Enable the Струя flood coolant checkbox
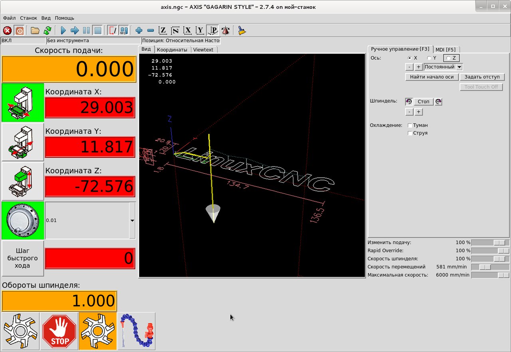511x352 pixels. point(410,133)
